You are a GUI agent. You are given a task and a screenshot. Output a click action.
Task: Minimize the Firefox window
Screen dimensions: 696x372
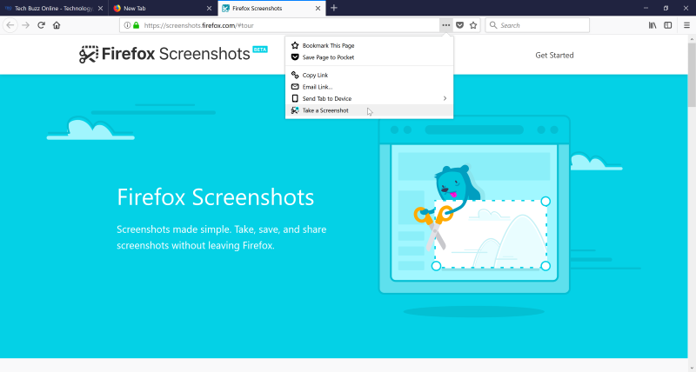point(646,8)
